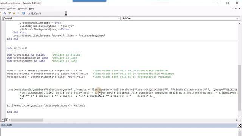
Task: Click the ActiveWorkbook.Queries Refresh statement
Action: coord(46,105)
